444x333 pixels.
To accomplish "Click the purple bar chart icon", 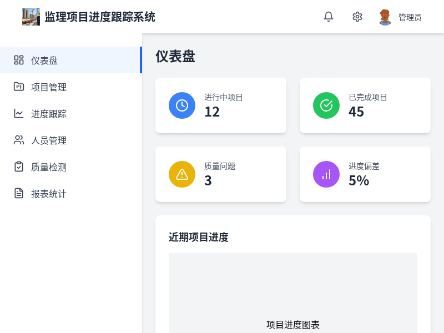I will coord(326,174).
